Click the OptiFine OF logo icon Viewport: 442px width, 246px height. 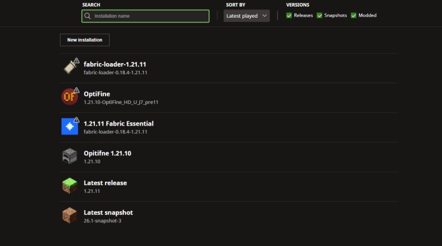[x=69, y=97]
